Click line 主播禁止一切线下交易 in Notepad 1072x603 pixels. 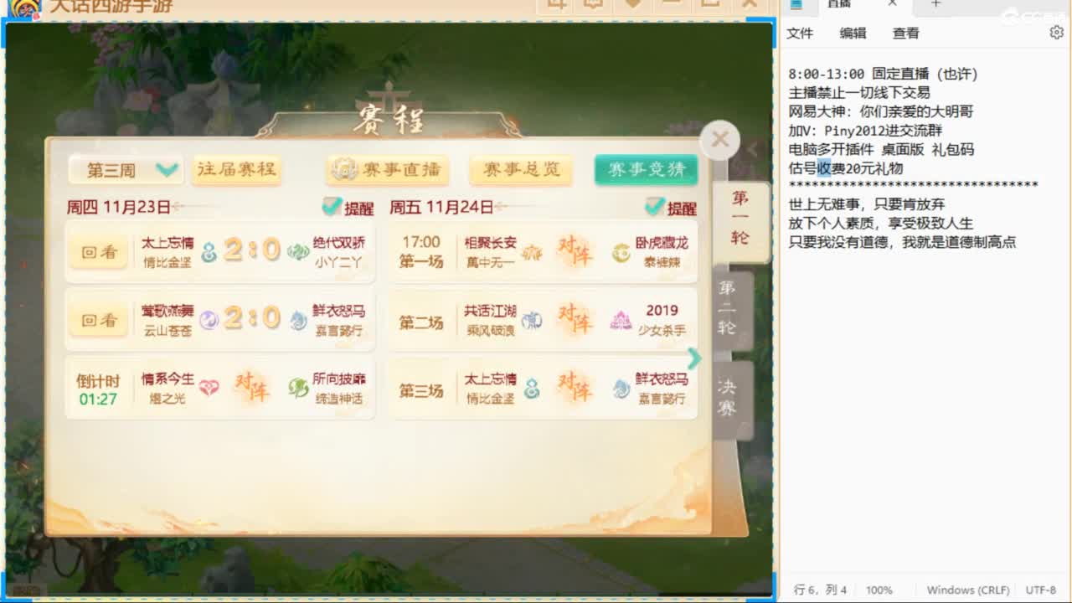point(859,93)
